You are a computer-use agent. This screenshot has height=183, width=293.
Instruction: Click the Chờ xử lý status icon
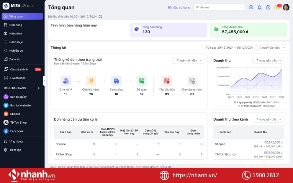pos(65,81)
